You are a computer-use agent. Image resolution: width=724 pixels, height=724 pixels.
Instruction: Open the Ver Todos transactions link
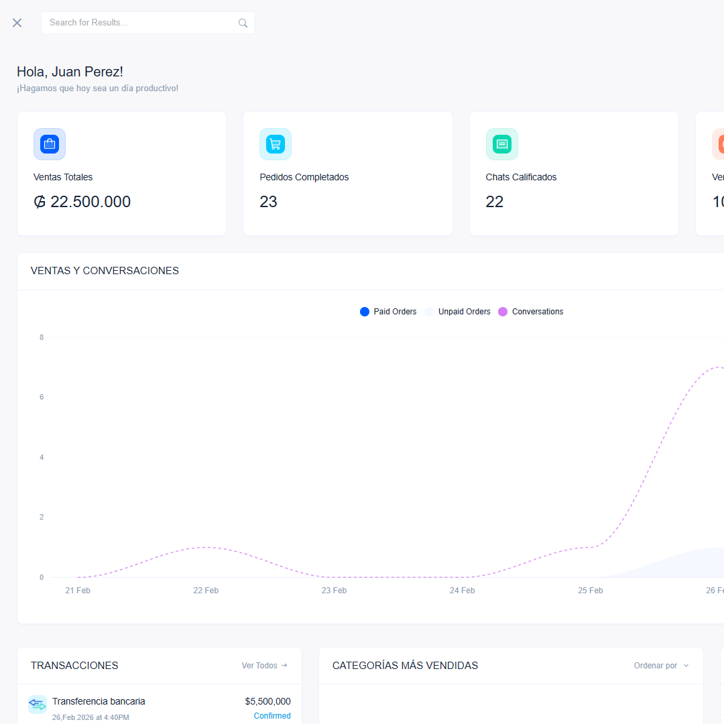[x=265, y=666]
